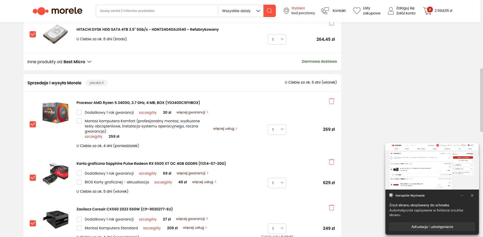483x237 pixels.
Task: Enable extra 1 year warranty for Corsair PSU
Action: point(79,219)
